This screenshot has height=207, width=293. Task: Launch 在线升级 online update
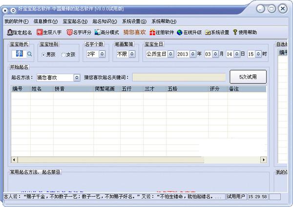(180, 32)
